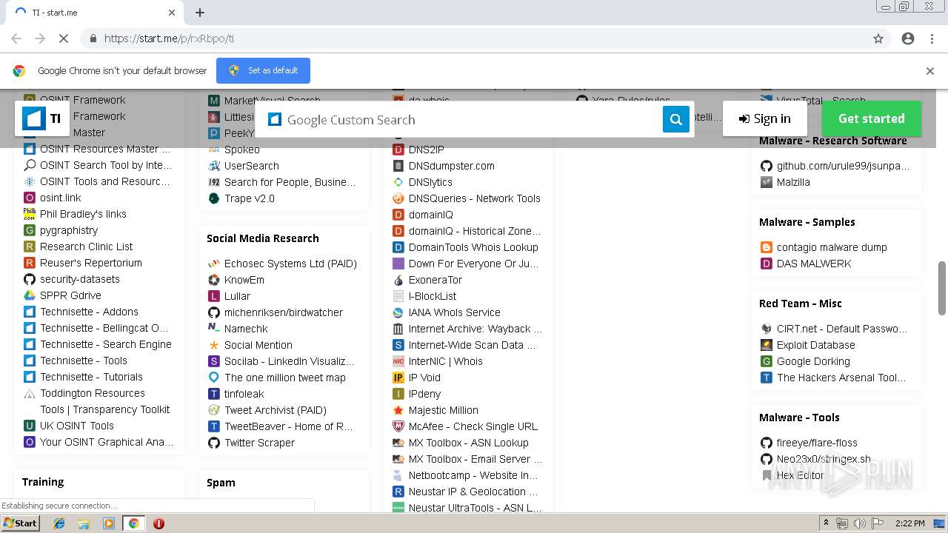This screenshot has width=948, height=533.
Task: Open a new browser tab
Action: tap(200, 13)
